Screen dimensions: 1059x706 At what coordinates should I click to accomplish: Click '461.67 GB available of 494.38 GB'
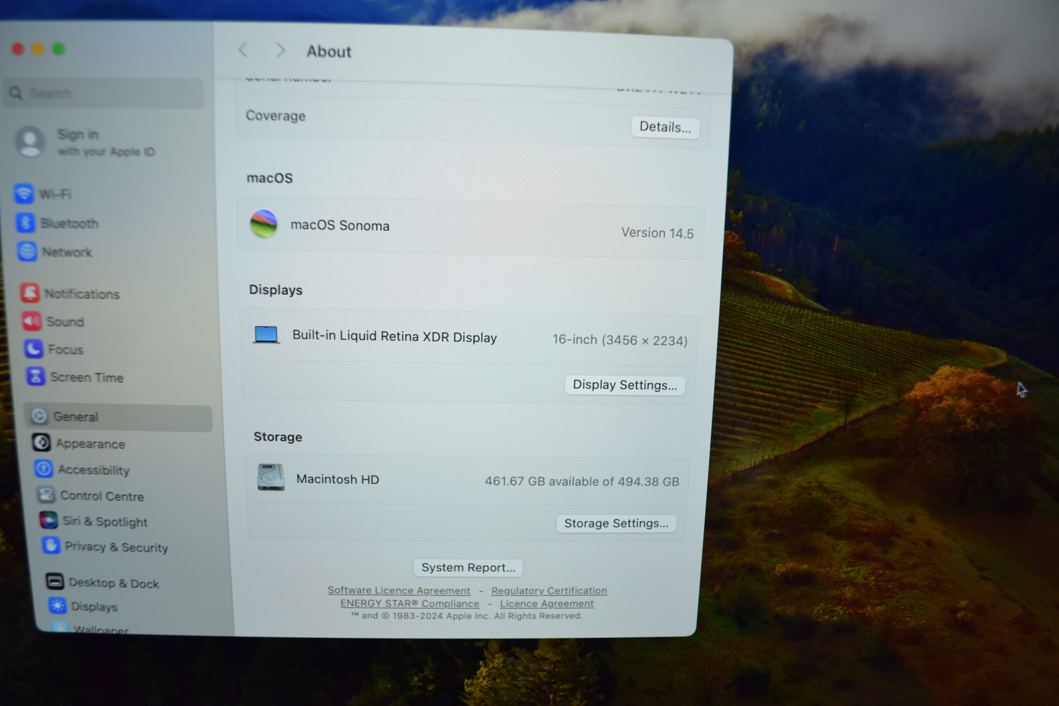pyautogui.click(x=582, y=481)
